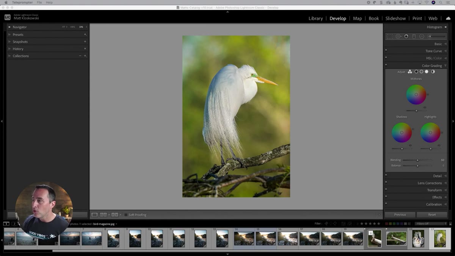This screenshot has width=455, height=256.
Task: Enable the Soft Proofing checkbox
Action: point(126,215)
